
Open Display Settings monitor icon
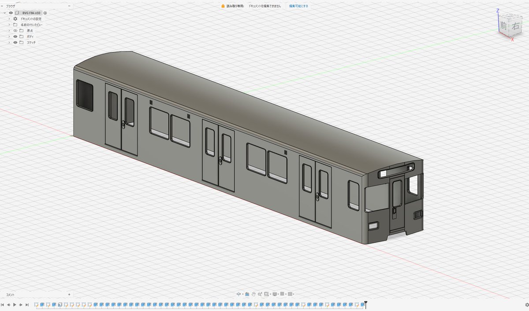[x=275, y=294]
